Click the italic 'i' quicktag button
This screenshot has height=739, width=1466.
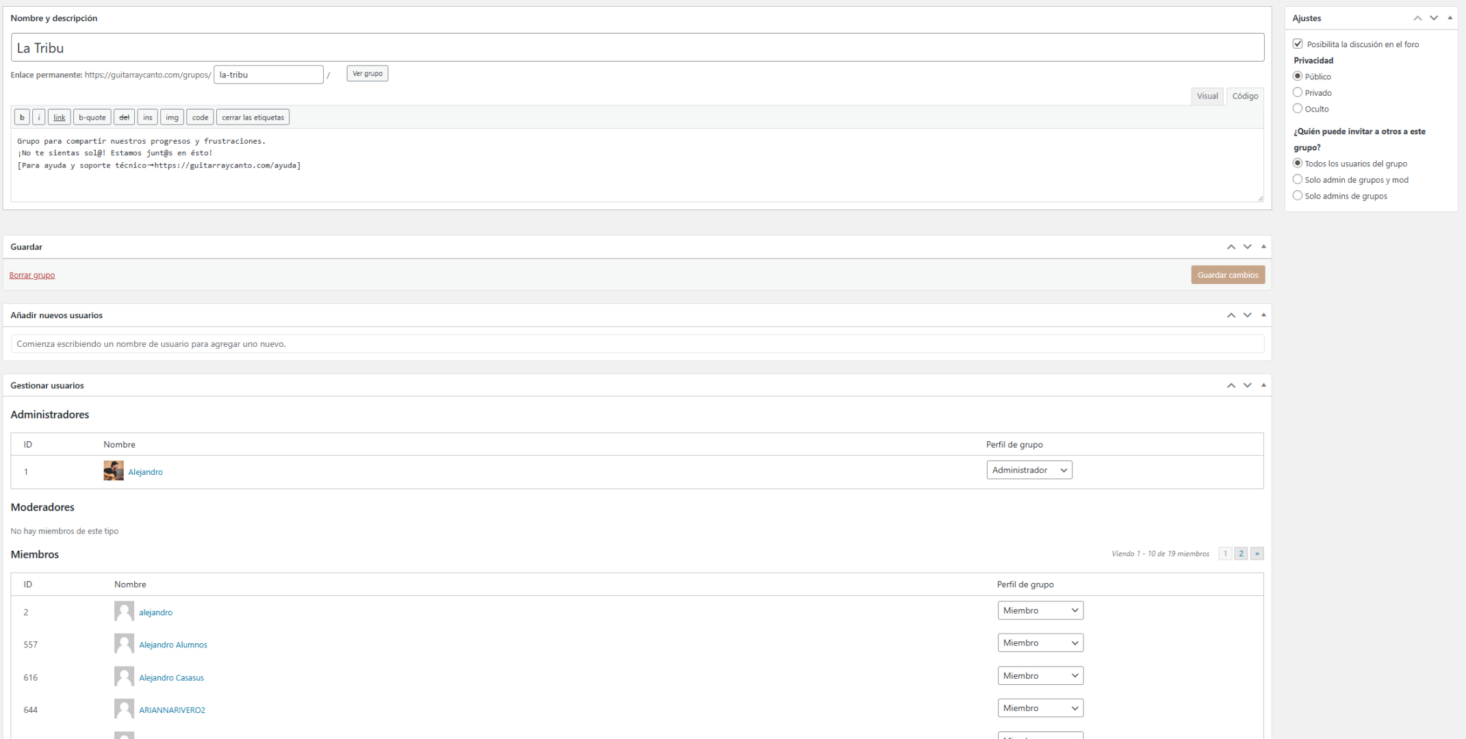pyautogui.click(x=39, y=118)
